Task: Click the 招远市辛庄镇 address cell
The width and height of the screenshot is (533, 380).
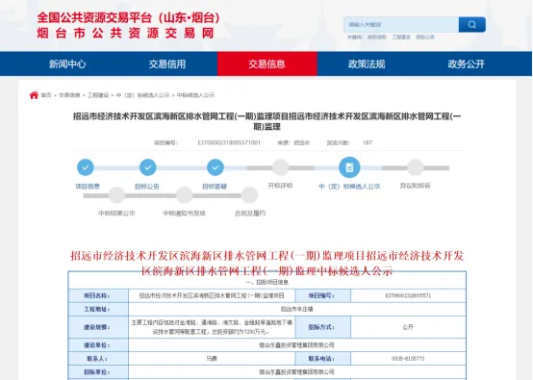Action: coord(297,310)
